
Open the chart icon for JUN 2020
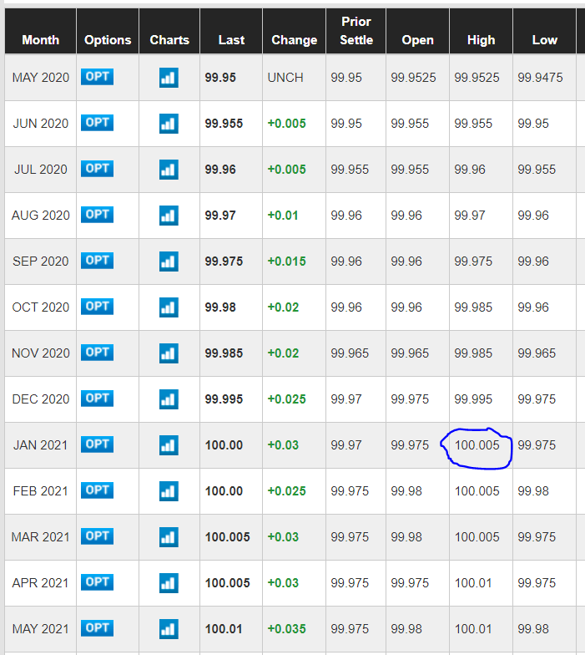[169, 124]
